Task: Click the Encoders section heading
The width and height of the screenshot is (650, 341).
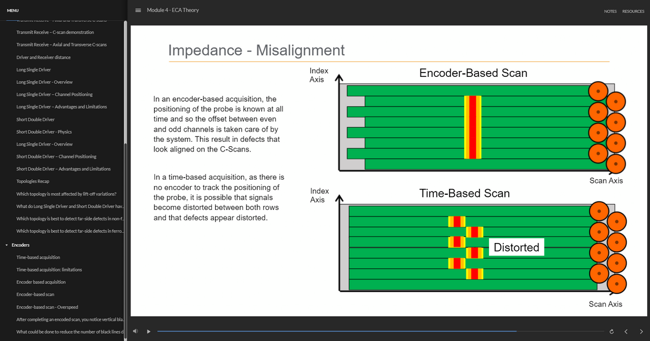Action: [x=21, y=245]
